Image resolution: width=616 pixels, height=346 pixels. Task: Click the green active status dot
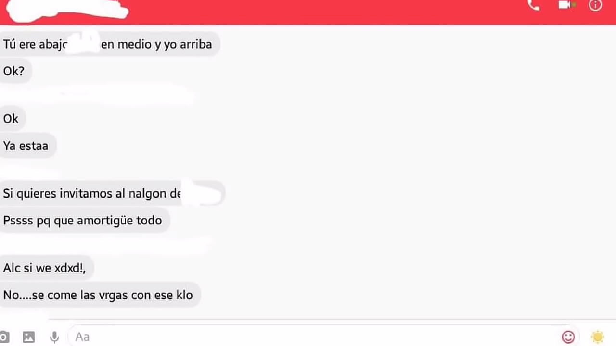pyautogui.click(x=574, y=4)
